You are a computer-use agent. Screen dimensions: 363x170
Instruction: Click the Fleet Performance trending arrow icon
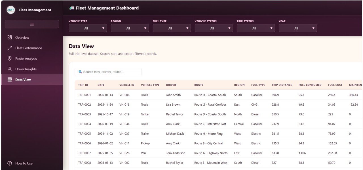(10, 48)
